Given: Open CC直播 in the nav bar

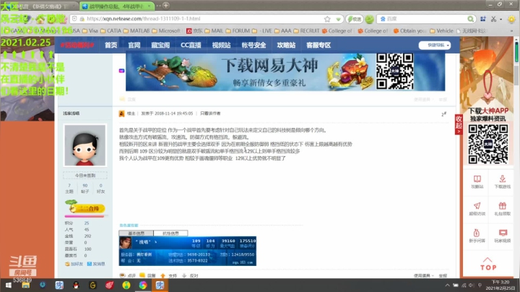Looking at the screenshot, I should pos(191,45).
